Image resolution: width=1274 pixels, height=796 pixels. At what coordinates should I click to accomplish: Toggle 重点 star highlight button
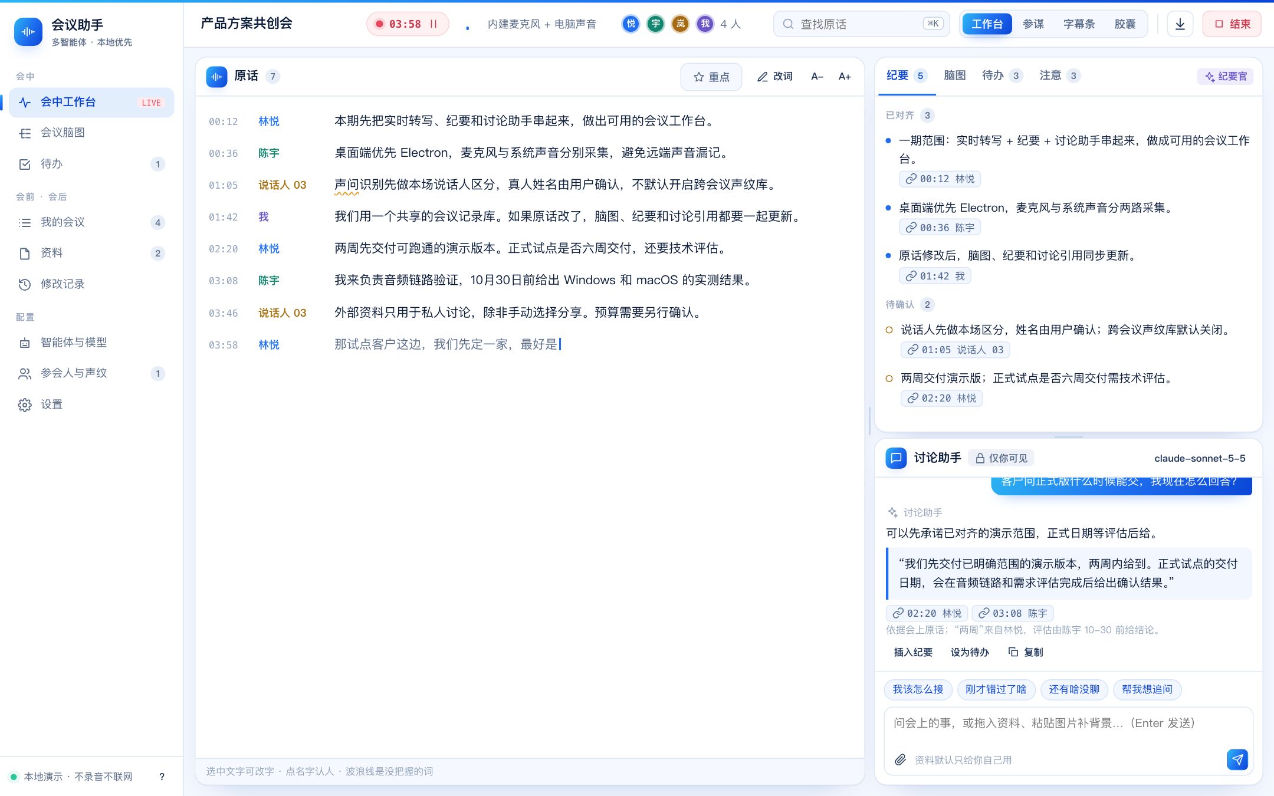coord(711,77)
